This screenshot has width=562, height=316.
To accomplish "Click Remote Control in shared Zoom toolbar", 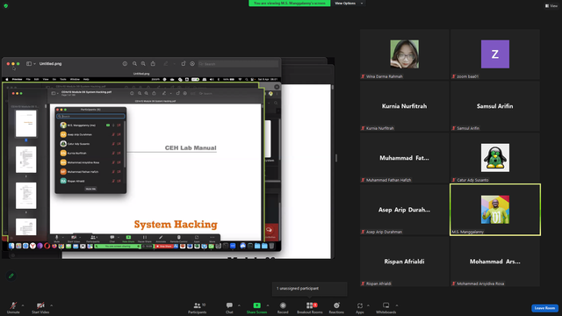I will tap(178, 239).
